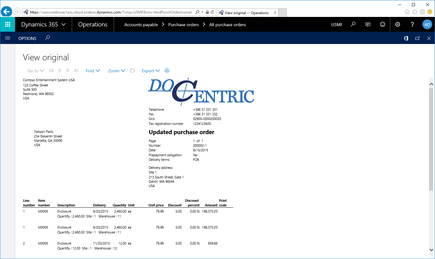This screenshot has width=435, height=259.
Task: Open the messages icon in the navigation bar
Action: pyautogui.click(x=368, y=24)
